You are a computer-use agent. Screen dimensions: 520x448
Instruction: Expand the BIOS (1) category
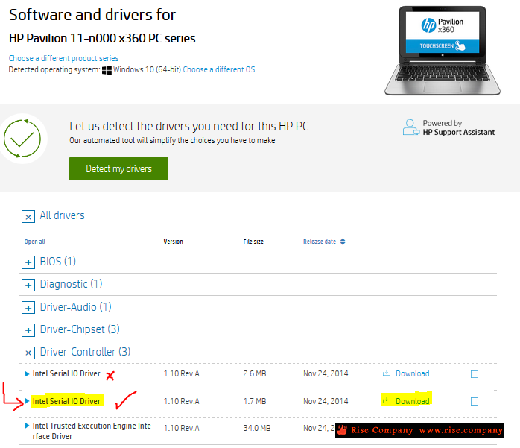28,262
